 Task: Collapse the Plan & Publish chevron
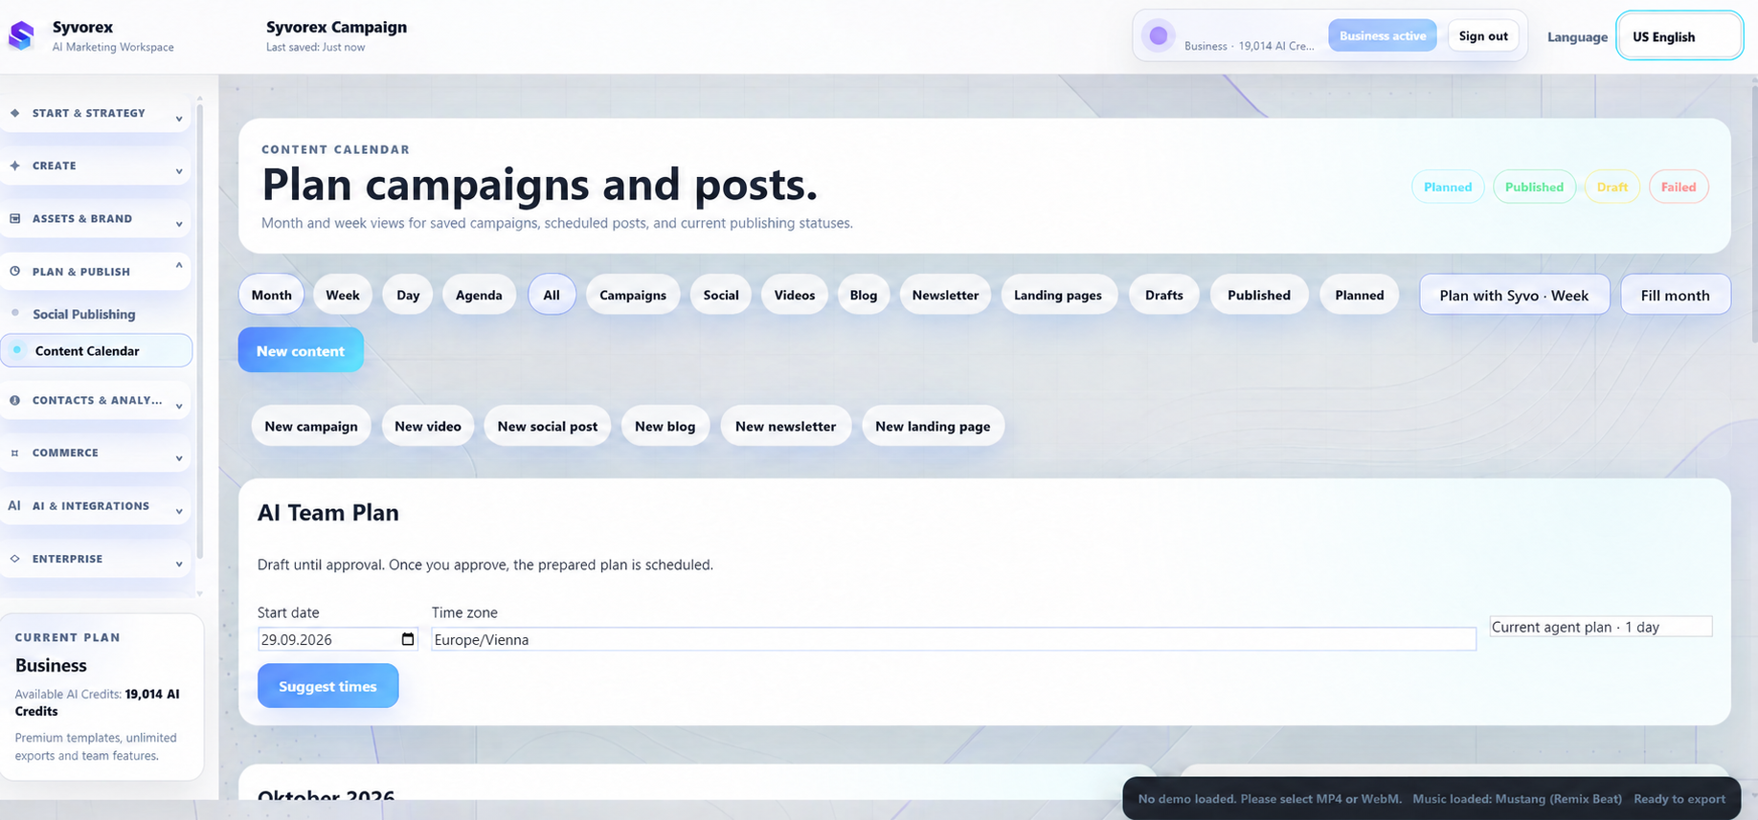click(x=179, y=266)
